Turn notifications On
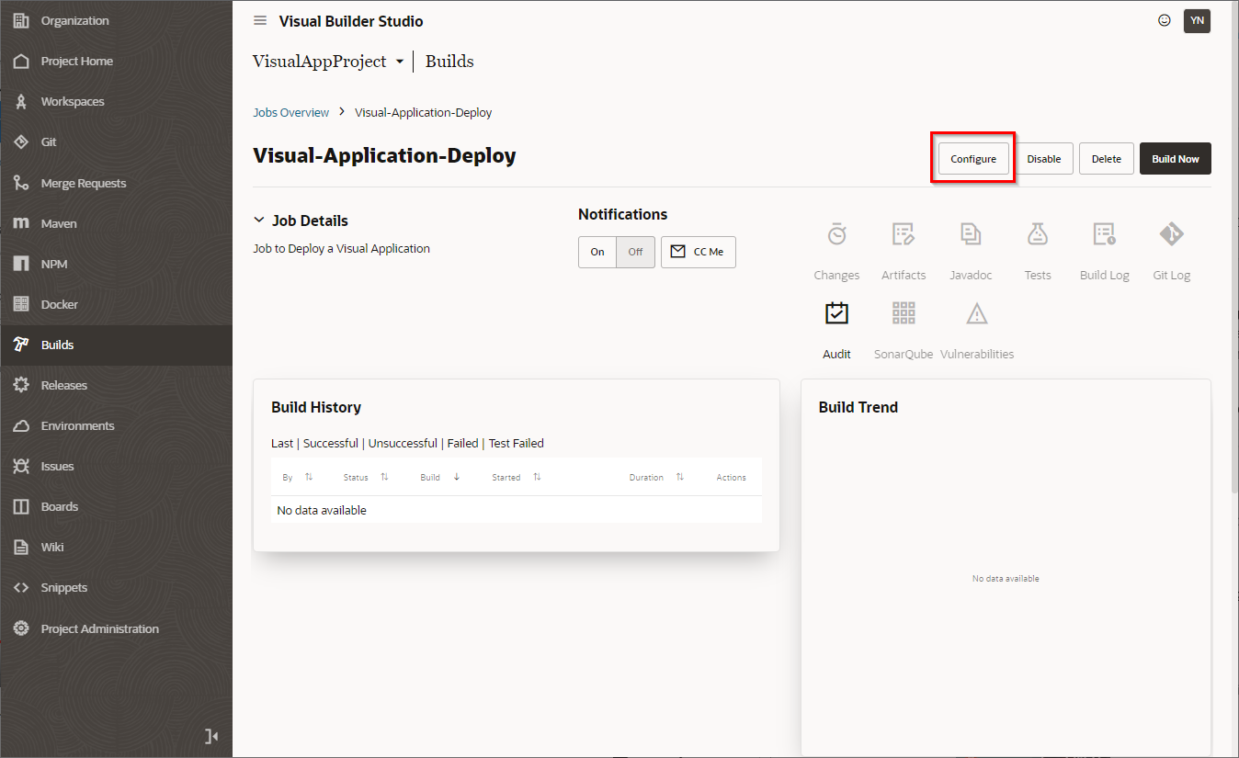Screen dimensions: 1239x758 pyautogui.click(x=597, y=252)
